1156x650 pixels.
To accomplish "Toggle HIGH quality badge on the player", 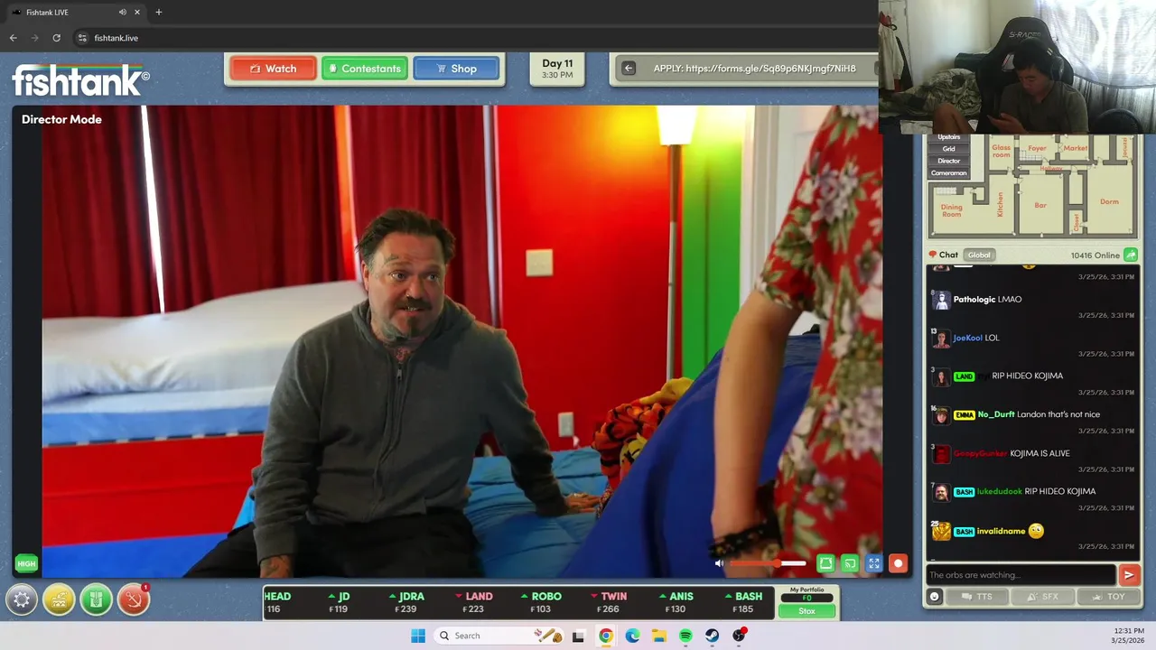I will (26, 563).
